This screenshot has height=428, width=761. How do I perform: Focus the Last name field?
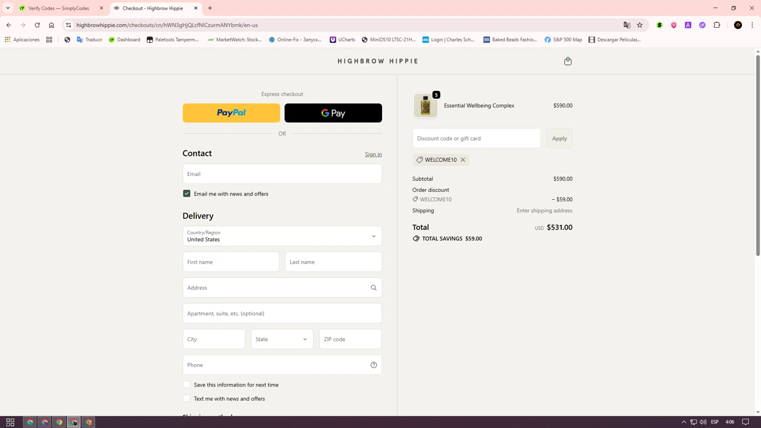pyautogui.click(x=333, y=262)
